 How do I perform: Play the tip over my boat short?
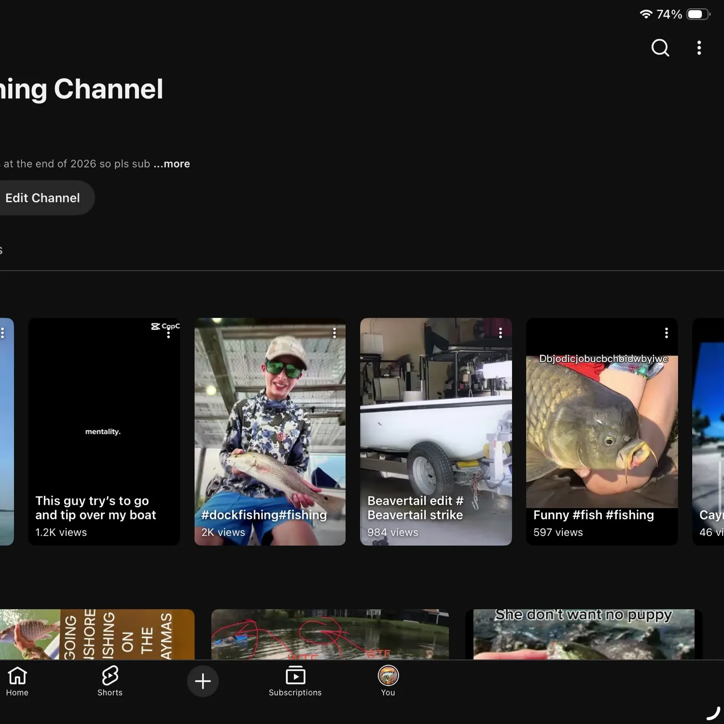point(104,432)
